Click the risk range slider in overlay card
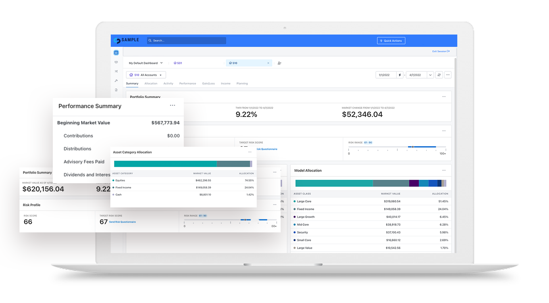This screenshot has width=549, height=303. point(230,220)
